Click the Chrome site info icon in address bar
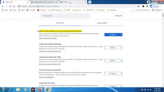The height and width of the screenshot is (92, 164). click(x=19, y=6)
